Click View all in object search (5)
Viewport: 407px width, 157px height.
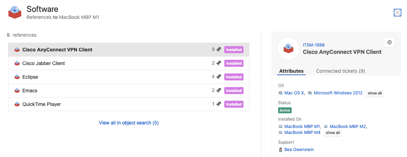[x=129, y=123]
